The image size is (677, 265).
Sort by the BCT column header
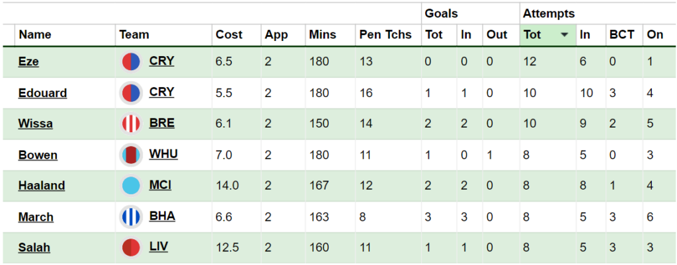(621, 35)
